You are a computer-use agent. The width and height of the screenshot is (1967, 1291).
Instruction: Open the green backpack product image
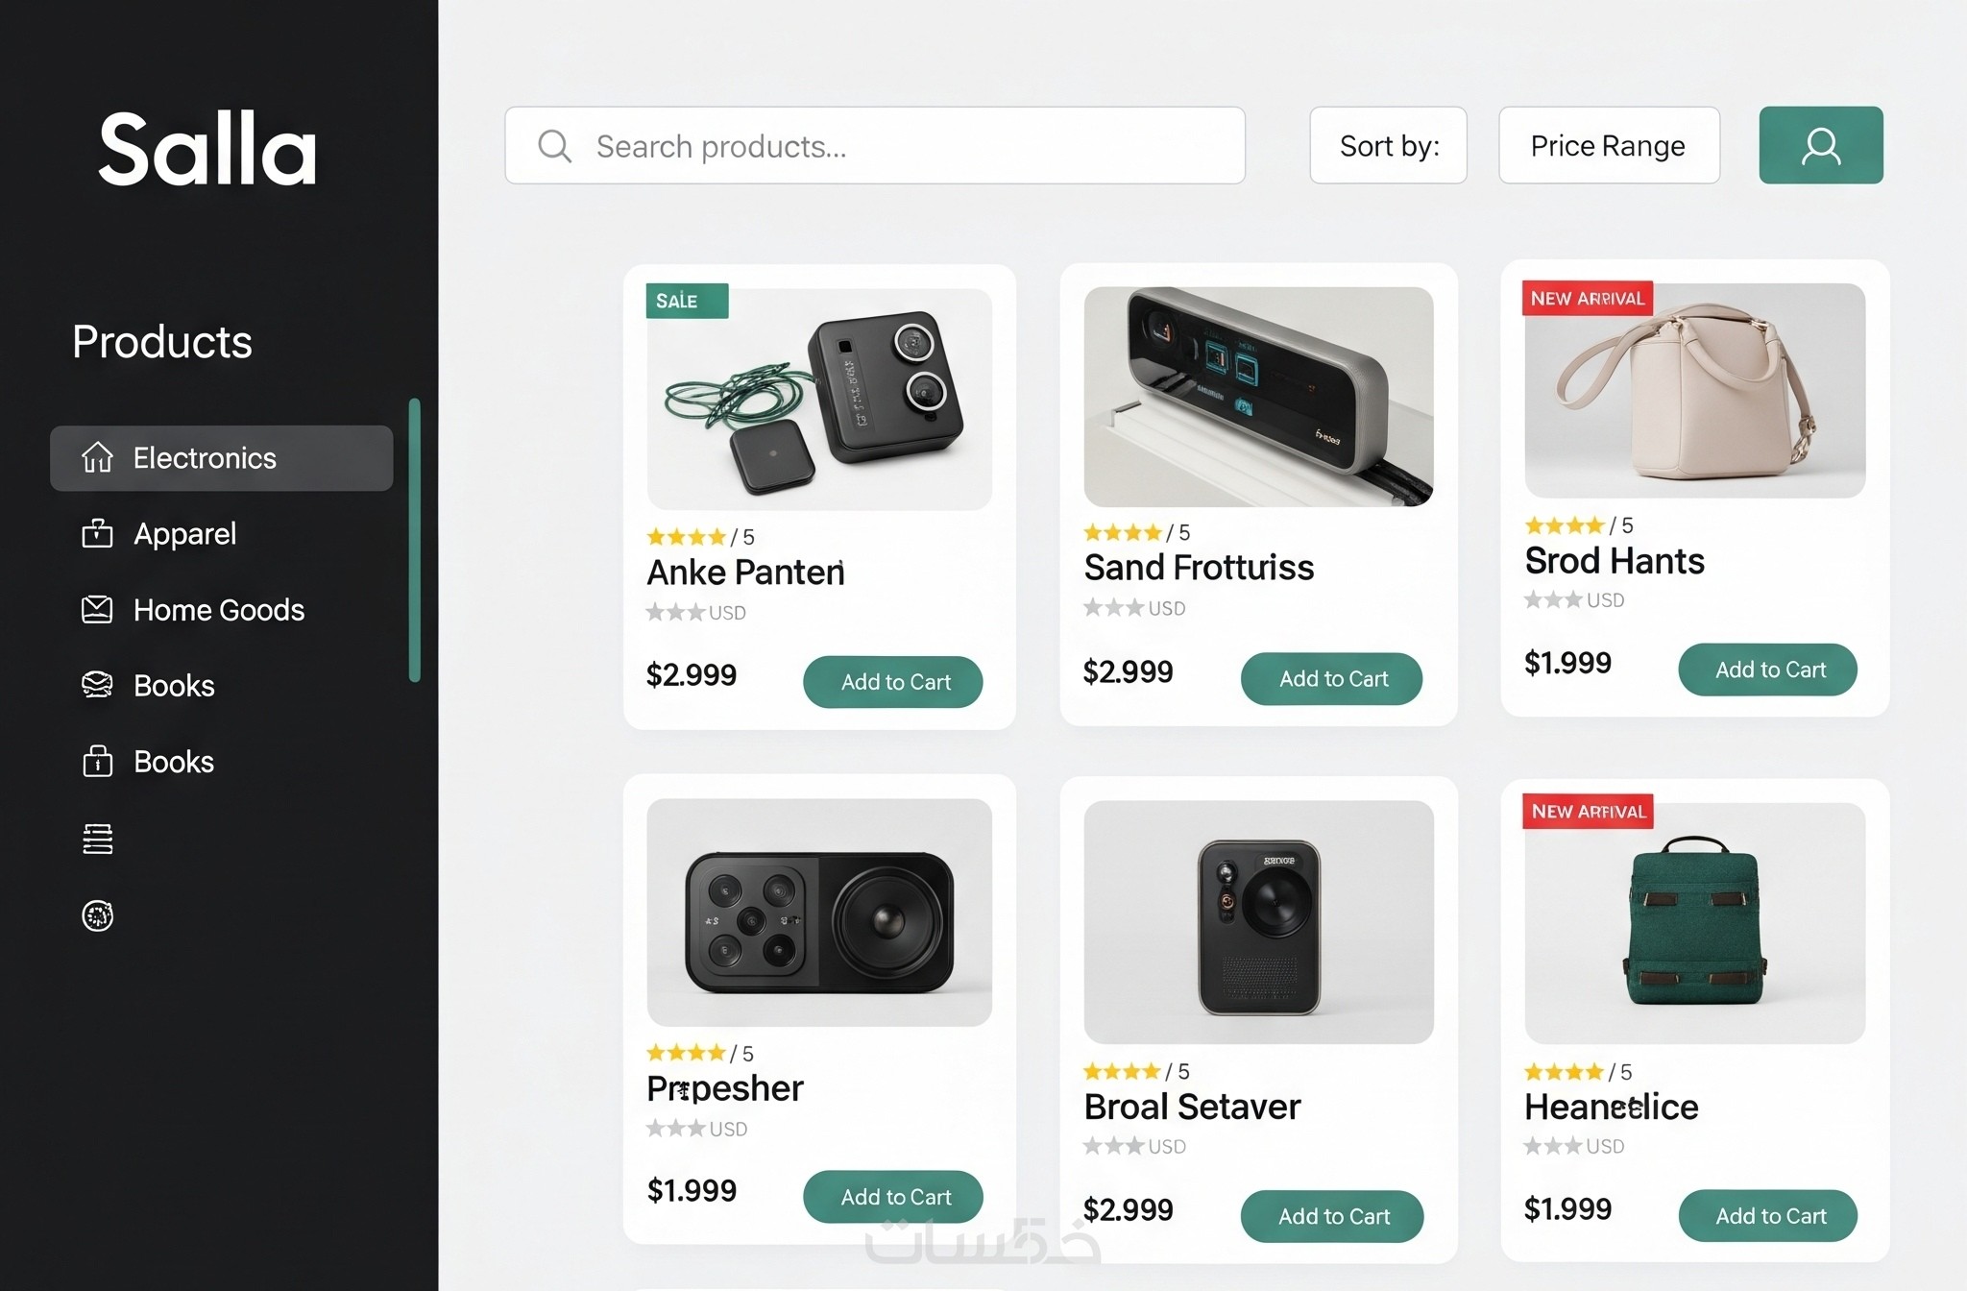pyautogui.click(x=1694, y=922)
